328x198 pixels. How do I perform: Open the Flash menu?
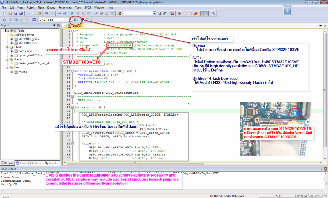tap(41, 7)
